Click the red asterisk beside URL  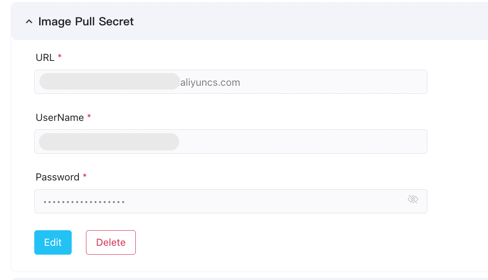60,57
